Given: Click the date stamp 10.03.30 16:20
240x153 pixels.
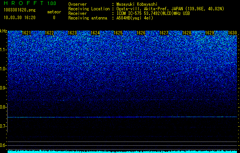Looking at the screenshot, I should (x=19, y=18).
